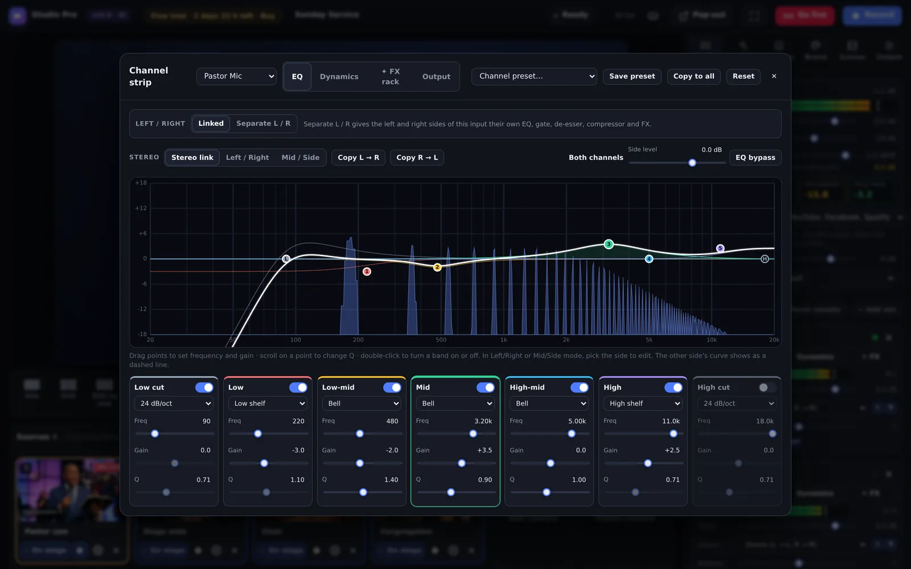Turn off the High band
The image size is (911, 569).
tap(674, 387)
